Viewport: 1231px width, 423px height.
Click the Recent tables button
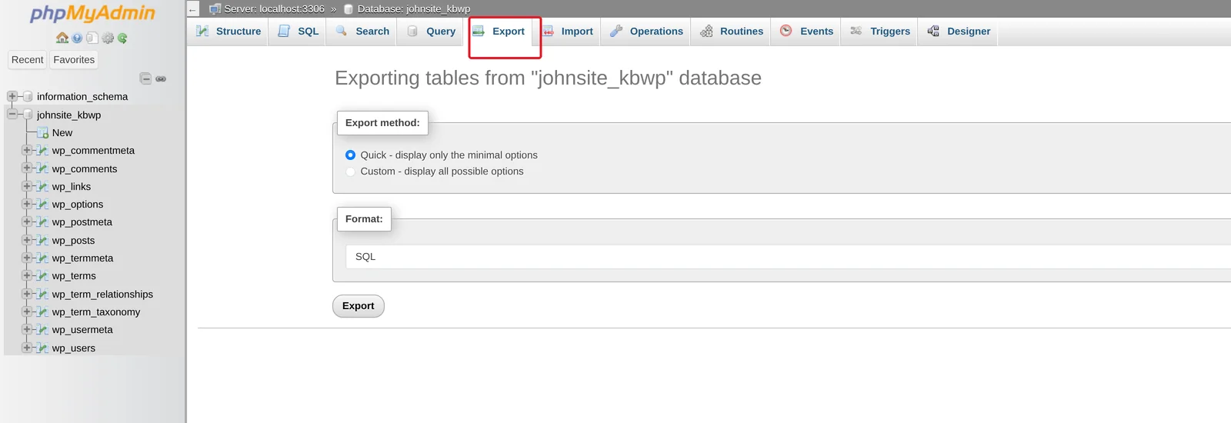pyautogui.click(x=28, y=59)
